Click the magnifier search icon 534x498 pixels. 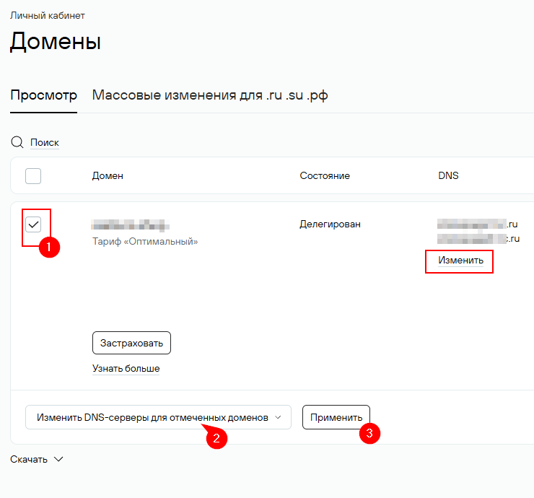click(x=17, y=142)
